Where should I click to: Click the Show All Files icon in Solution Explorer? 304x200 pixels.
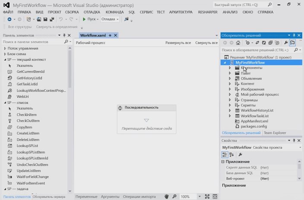tap(277, 43)
